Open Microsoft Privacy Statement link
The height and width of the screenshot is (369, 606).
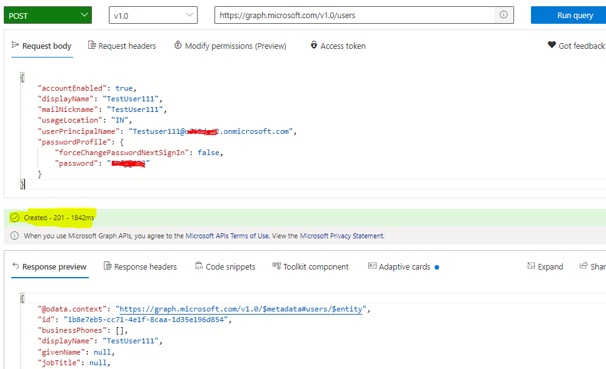341,236
